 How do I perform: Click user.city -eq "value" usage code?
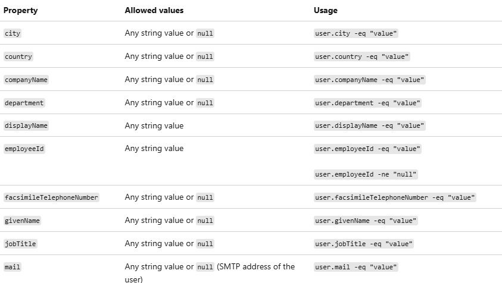pyautogui.click(x=356, y=33)
